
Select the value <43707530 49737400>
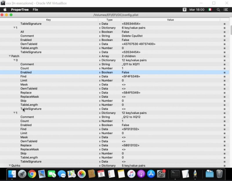pyautogui.click(x=139, y=44)
